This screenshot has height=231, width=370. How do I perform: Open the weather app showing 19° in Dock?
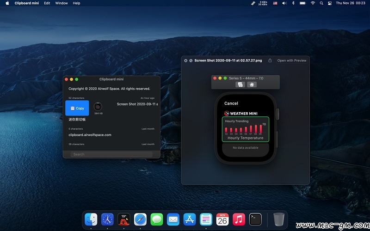point(123,219)
